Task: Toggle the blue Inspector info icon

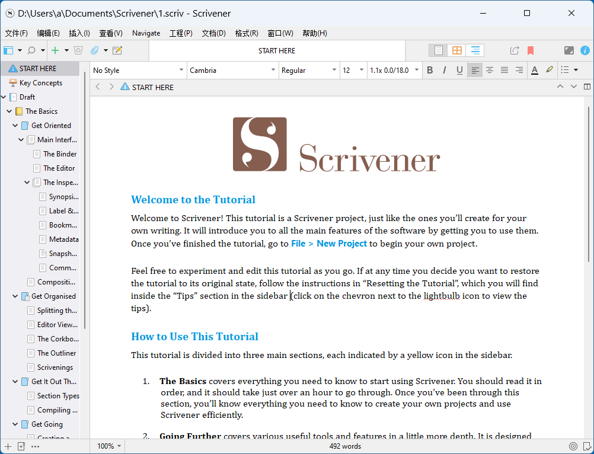Action: (585, 50)
